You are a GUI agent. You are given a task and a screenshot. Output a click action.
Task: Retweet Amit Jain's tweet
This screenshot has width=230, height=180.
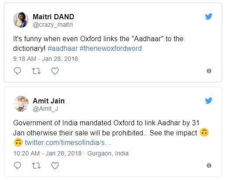pyautogui.click(x=36, y=166)
